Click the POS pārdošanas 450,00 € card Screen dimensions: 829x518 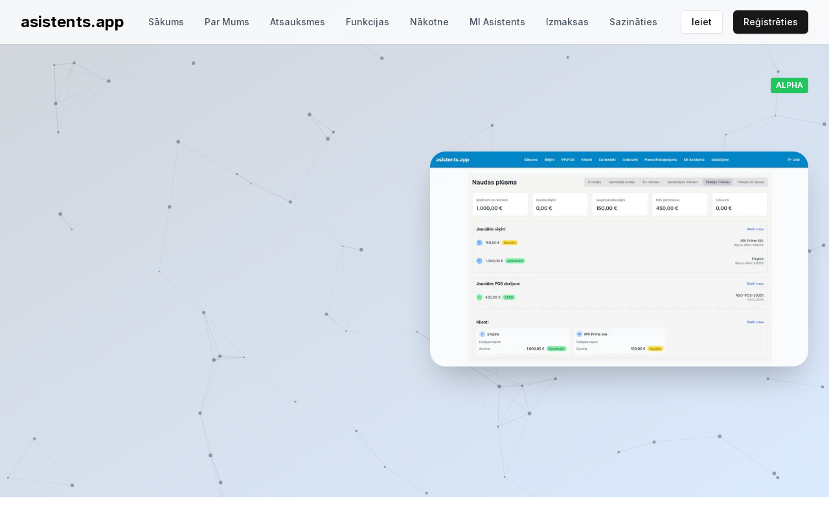[x=679, y=205]
